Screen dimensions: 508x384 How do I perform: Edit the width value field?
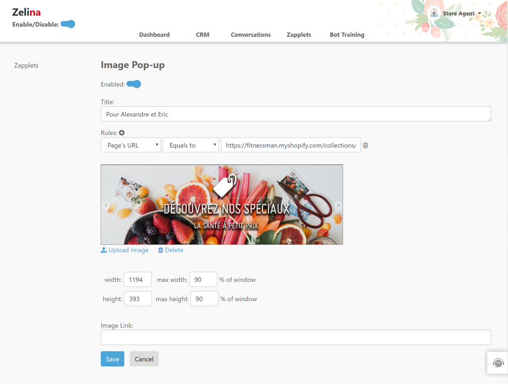[x=138, y=279]
